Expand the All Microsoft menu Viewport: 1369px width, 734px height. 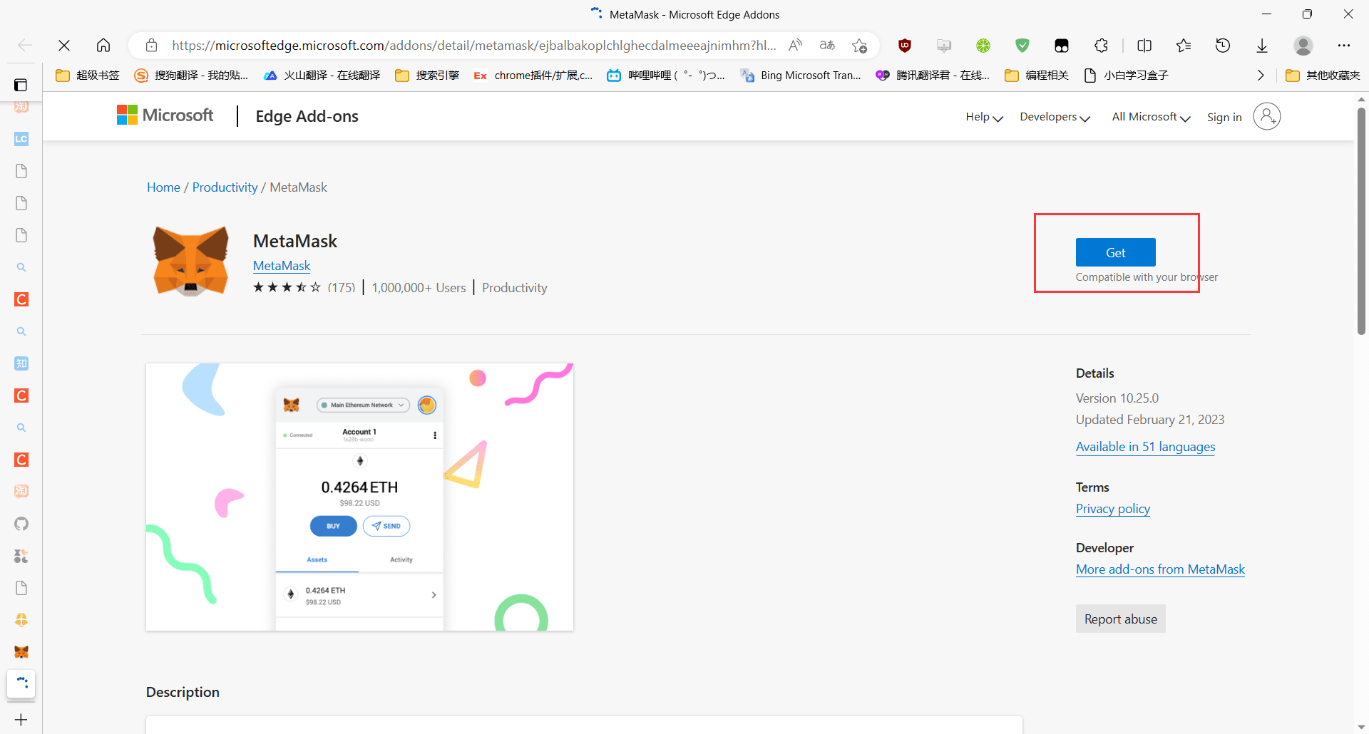coord(1151,117)
